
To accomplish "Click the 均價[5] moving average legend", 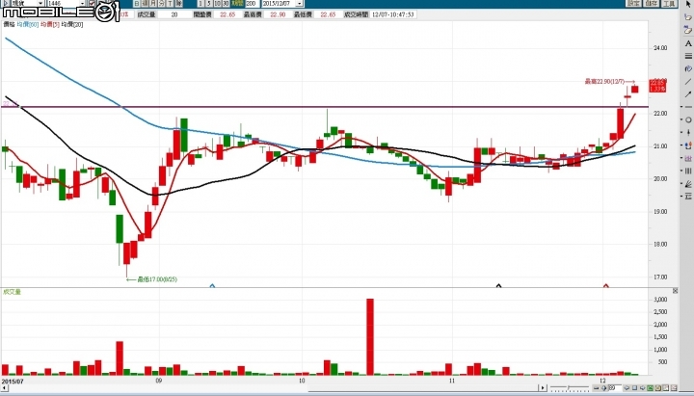I will click(49, 24).
